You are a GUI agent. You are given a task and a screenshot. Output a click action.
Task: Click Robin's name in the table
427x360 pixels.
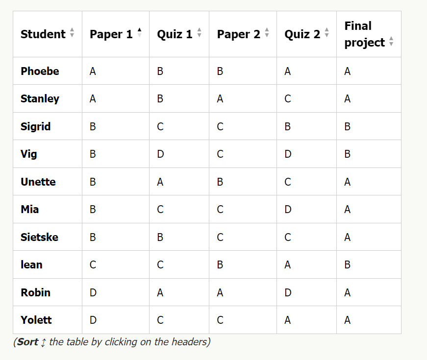[35, 292]
